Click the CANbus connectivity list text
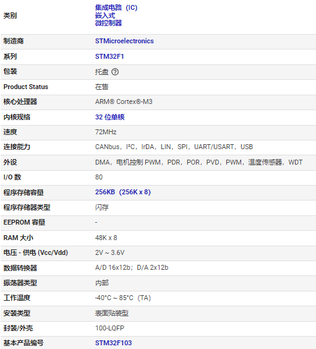316x349 pixels. [x=174, y=147]
